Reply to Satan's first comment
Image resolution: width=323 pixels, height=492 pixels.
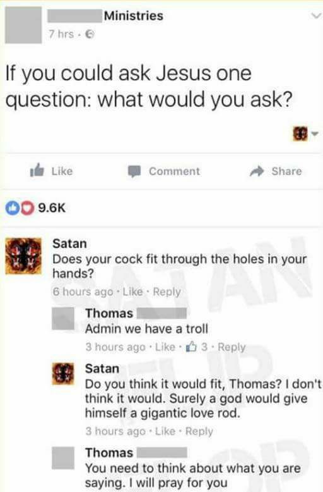pyautogui.click(x=167, y=292)
